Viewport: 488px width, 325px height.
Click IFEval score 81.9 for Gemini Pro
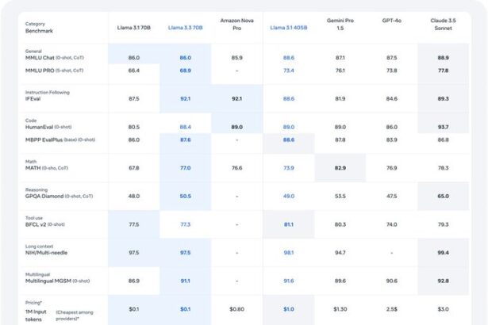pyautogui.click(x=340, y=99)
